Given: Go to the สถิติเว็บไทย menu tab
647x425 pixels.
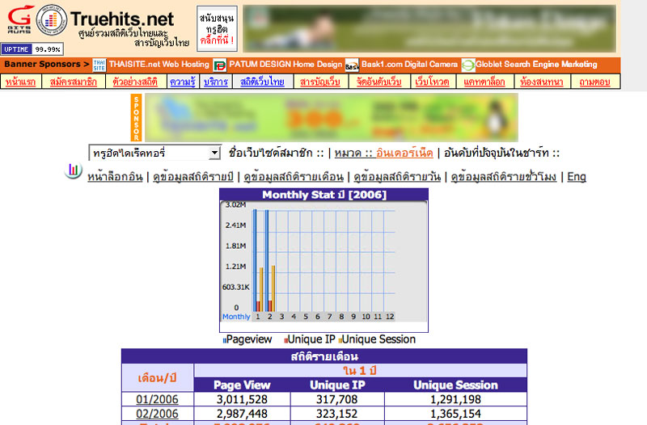Looking at the screenshot, I should (262, 82).
